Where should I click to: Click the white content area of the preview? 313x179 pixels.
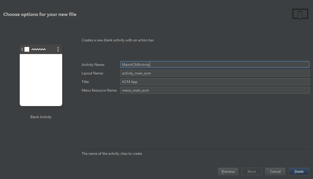[41, 80]
